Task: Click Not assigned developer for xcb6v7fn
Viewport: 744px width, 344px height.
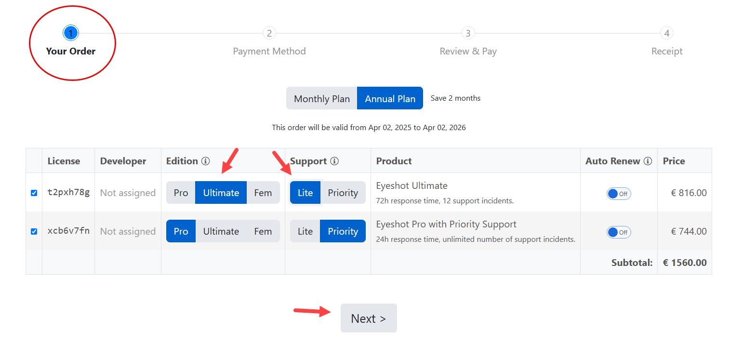Action: pos(128,231)
